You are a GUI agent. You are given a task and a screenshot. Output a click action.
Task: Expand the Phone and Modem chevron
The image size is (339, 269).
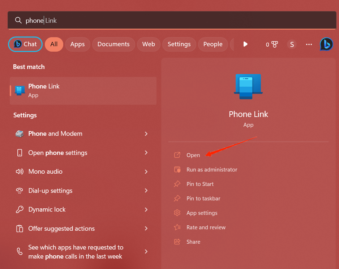[146, 134]
